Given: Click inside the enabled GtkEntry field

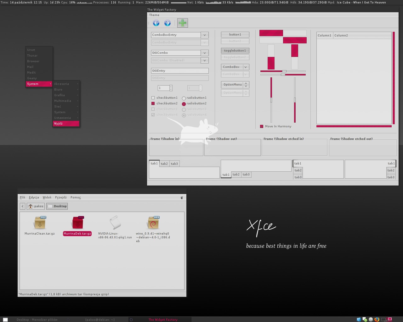Looking at the screenshot, I should 180,71.
